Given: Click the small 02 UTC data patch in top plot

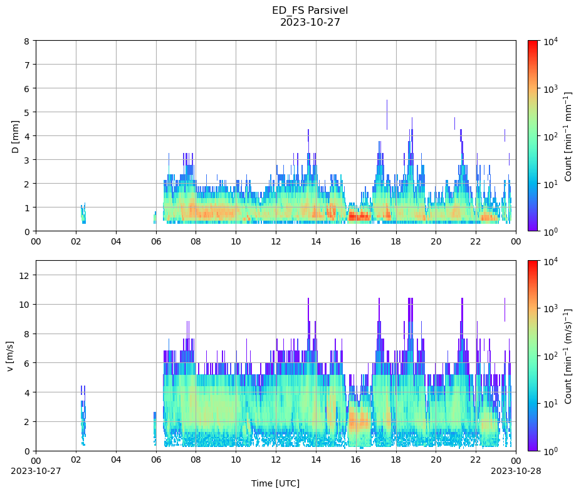Looking at the screenshot, I should pyautogui.click(x=83, y=214).
